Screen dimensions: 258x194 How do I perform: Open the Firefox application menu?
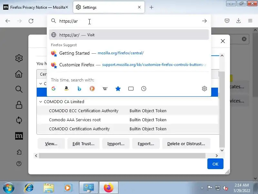[x=250, y=21]
